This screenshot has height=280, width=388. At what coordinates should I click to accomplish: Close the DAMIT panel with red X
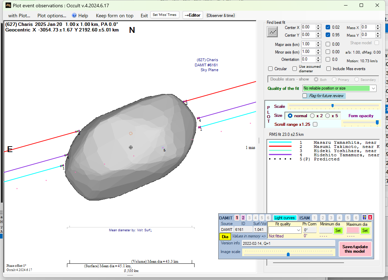(x=370, y=217)
